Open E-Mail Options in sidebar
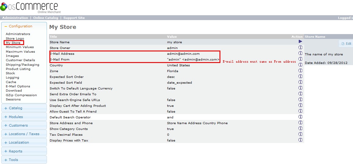Screen dimensions: 353x164 (x=18, y=86)
